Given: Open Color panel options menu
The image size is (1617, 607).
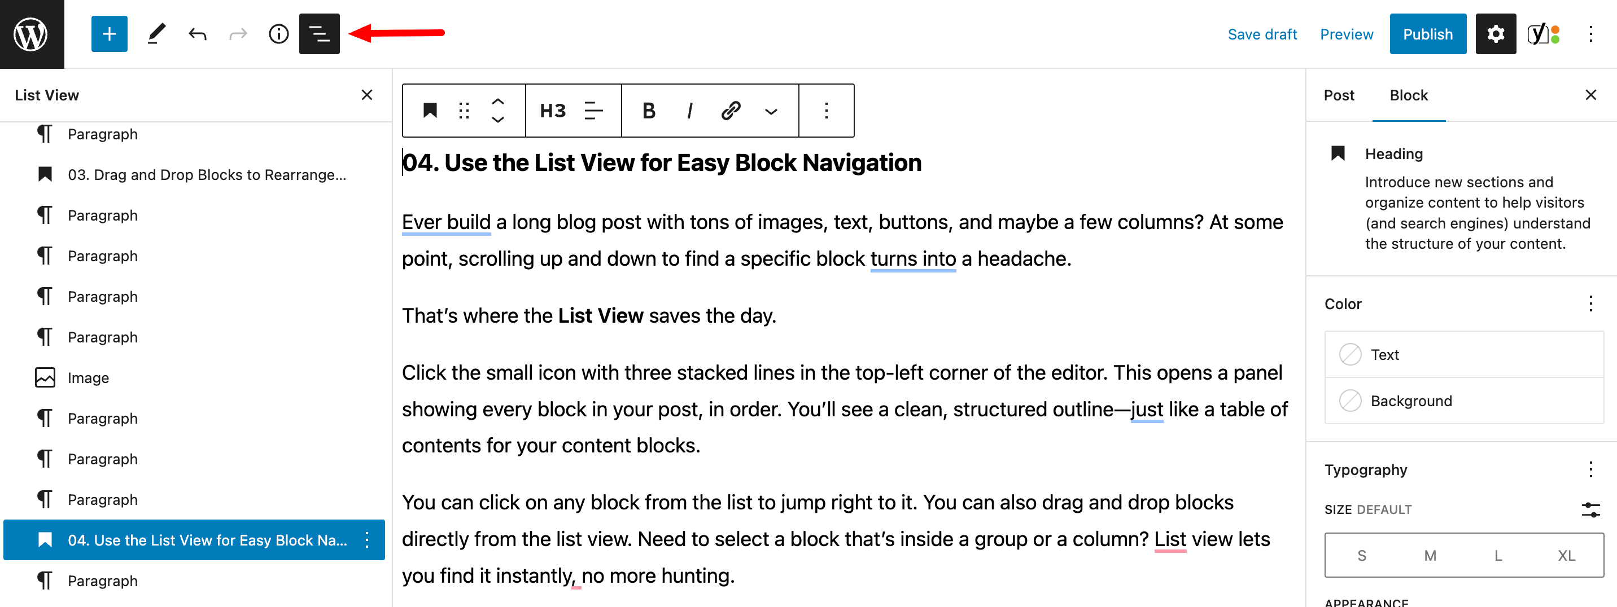Looking at the screenshot, I should (x=1590, y=303).
